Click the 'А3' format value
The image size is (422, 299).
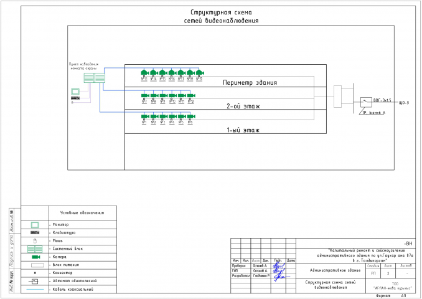(x=403, y=296)
